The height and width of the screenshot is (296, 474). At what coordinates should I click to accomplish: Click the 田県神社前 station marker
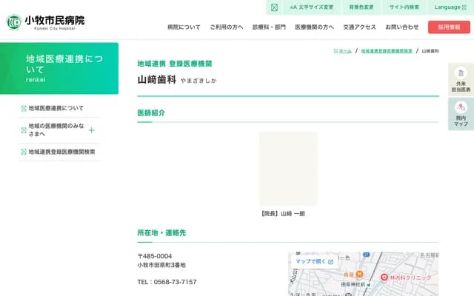[368, 284]
